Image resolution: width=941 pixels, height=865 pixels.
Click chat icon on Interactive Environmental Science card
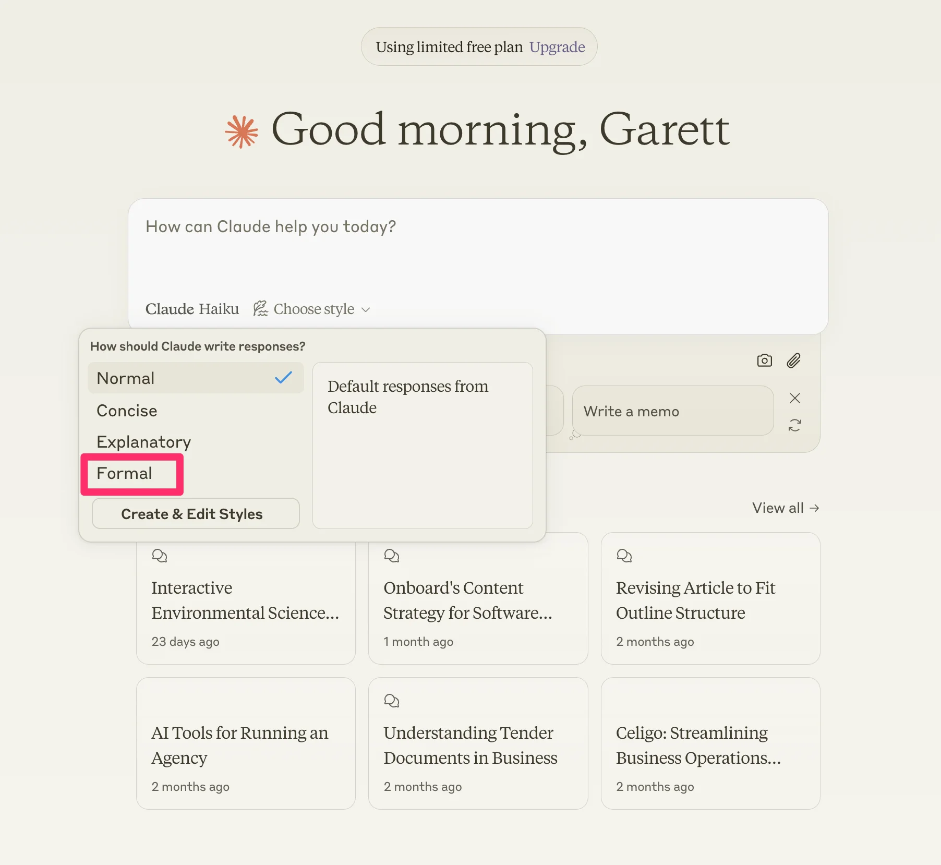[160, 556]
